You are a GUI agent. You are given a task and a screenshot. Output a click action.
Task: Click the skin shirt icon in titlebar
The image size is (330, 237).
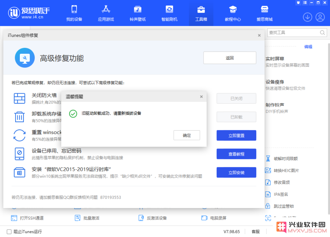pyautogui.click(x=299, y=3)
